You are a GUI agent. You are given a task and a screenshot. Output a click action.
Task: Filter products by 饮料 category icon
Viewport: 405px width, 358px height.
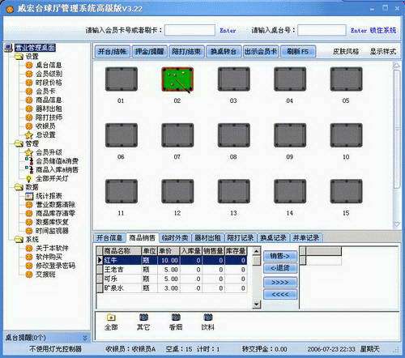pos(207,318)
